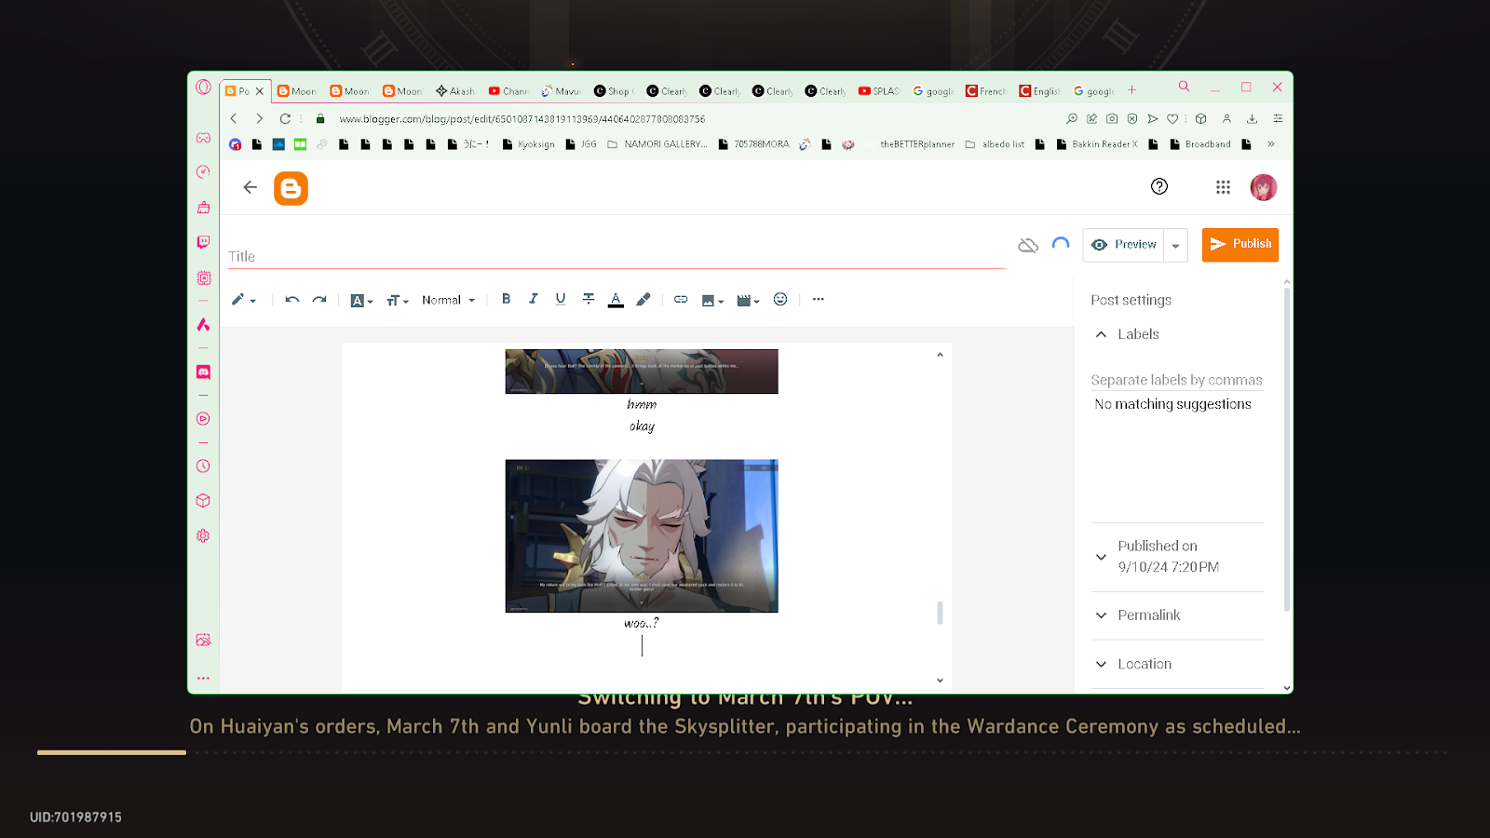Open Blogger help question mark
The width and height of the screenshot is (1490, 838).
1159,186
